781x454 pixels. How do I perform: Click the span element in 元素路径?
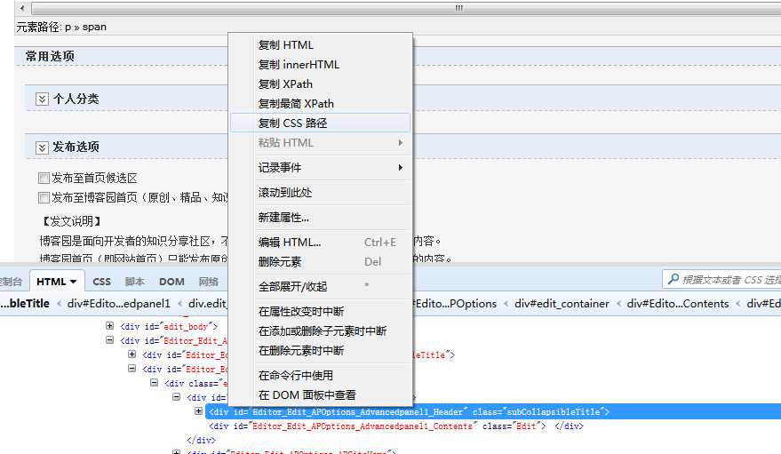(x=94, y=27)
